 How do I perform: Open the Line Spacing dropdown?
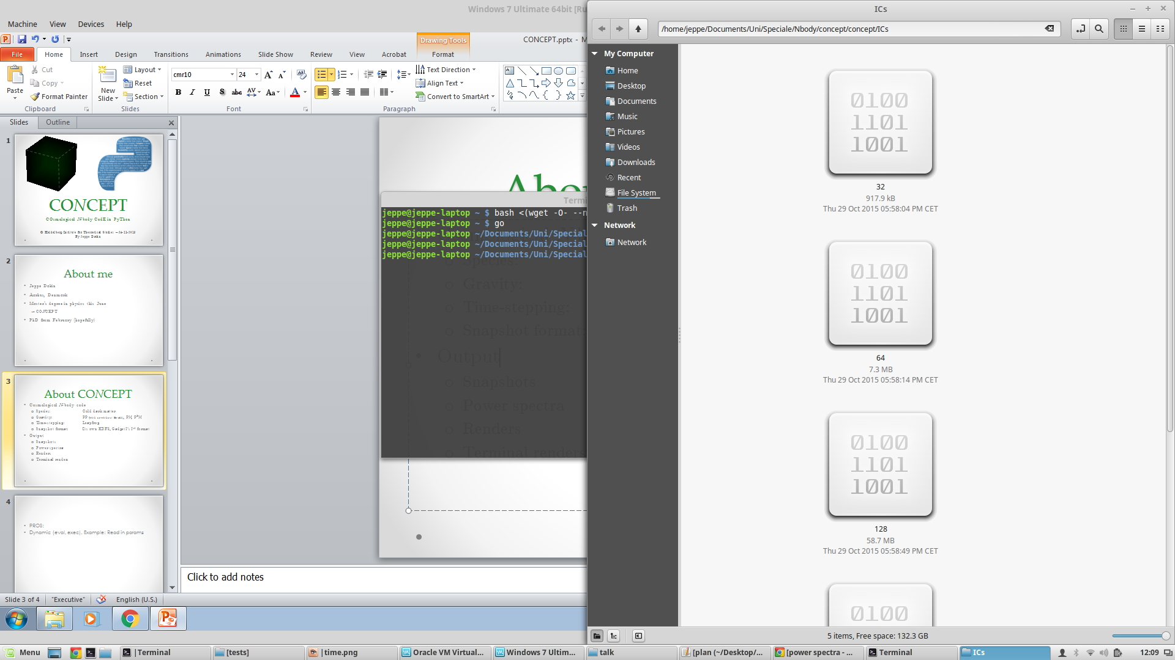(x=403, y=75)
